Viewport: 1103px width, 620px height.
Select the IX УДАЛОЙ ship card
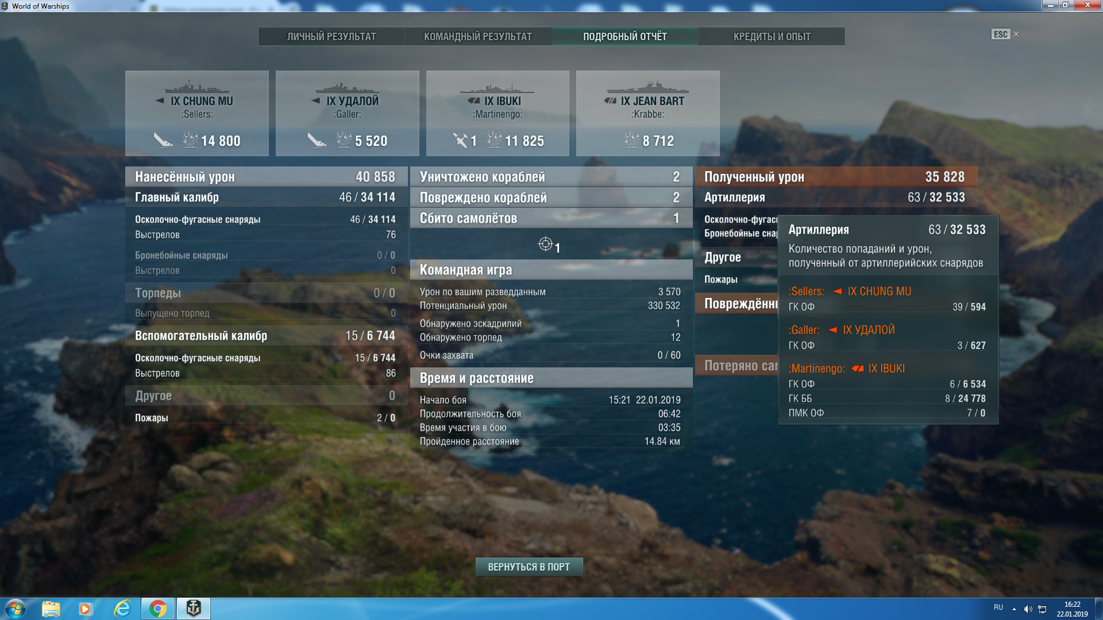[x=348, y=113]
